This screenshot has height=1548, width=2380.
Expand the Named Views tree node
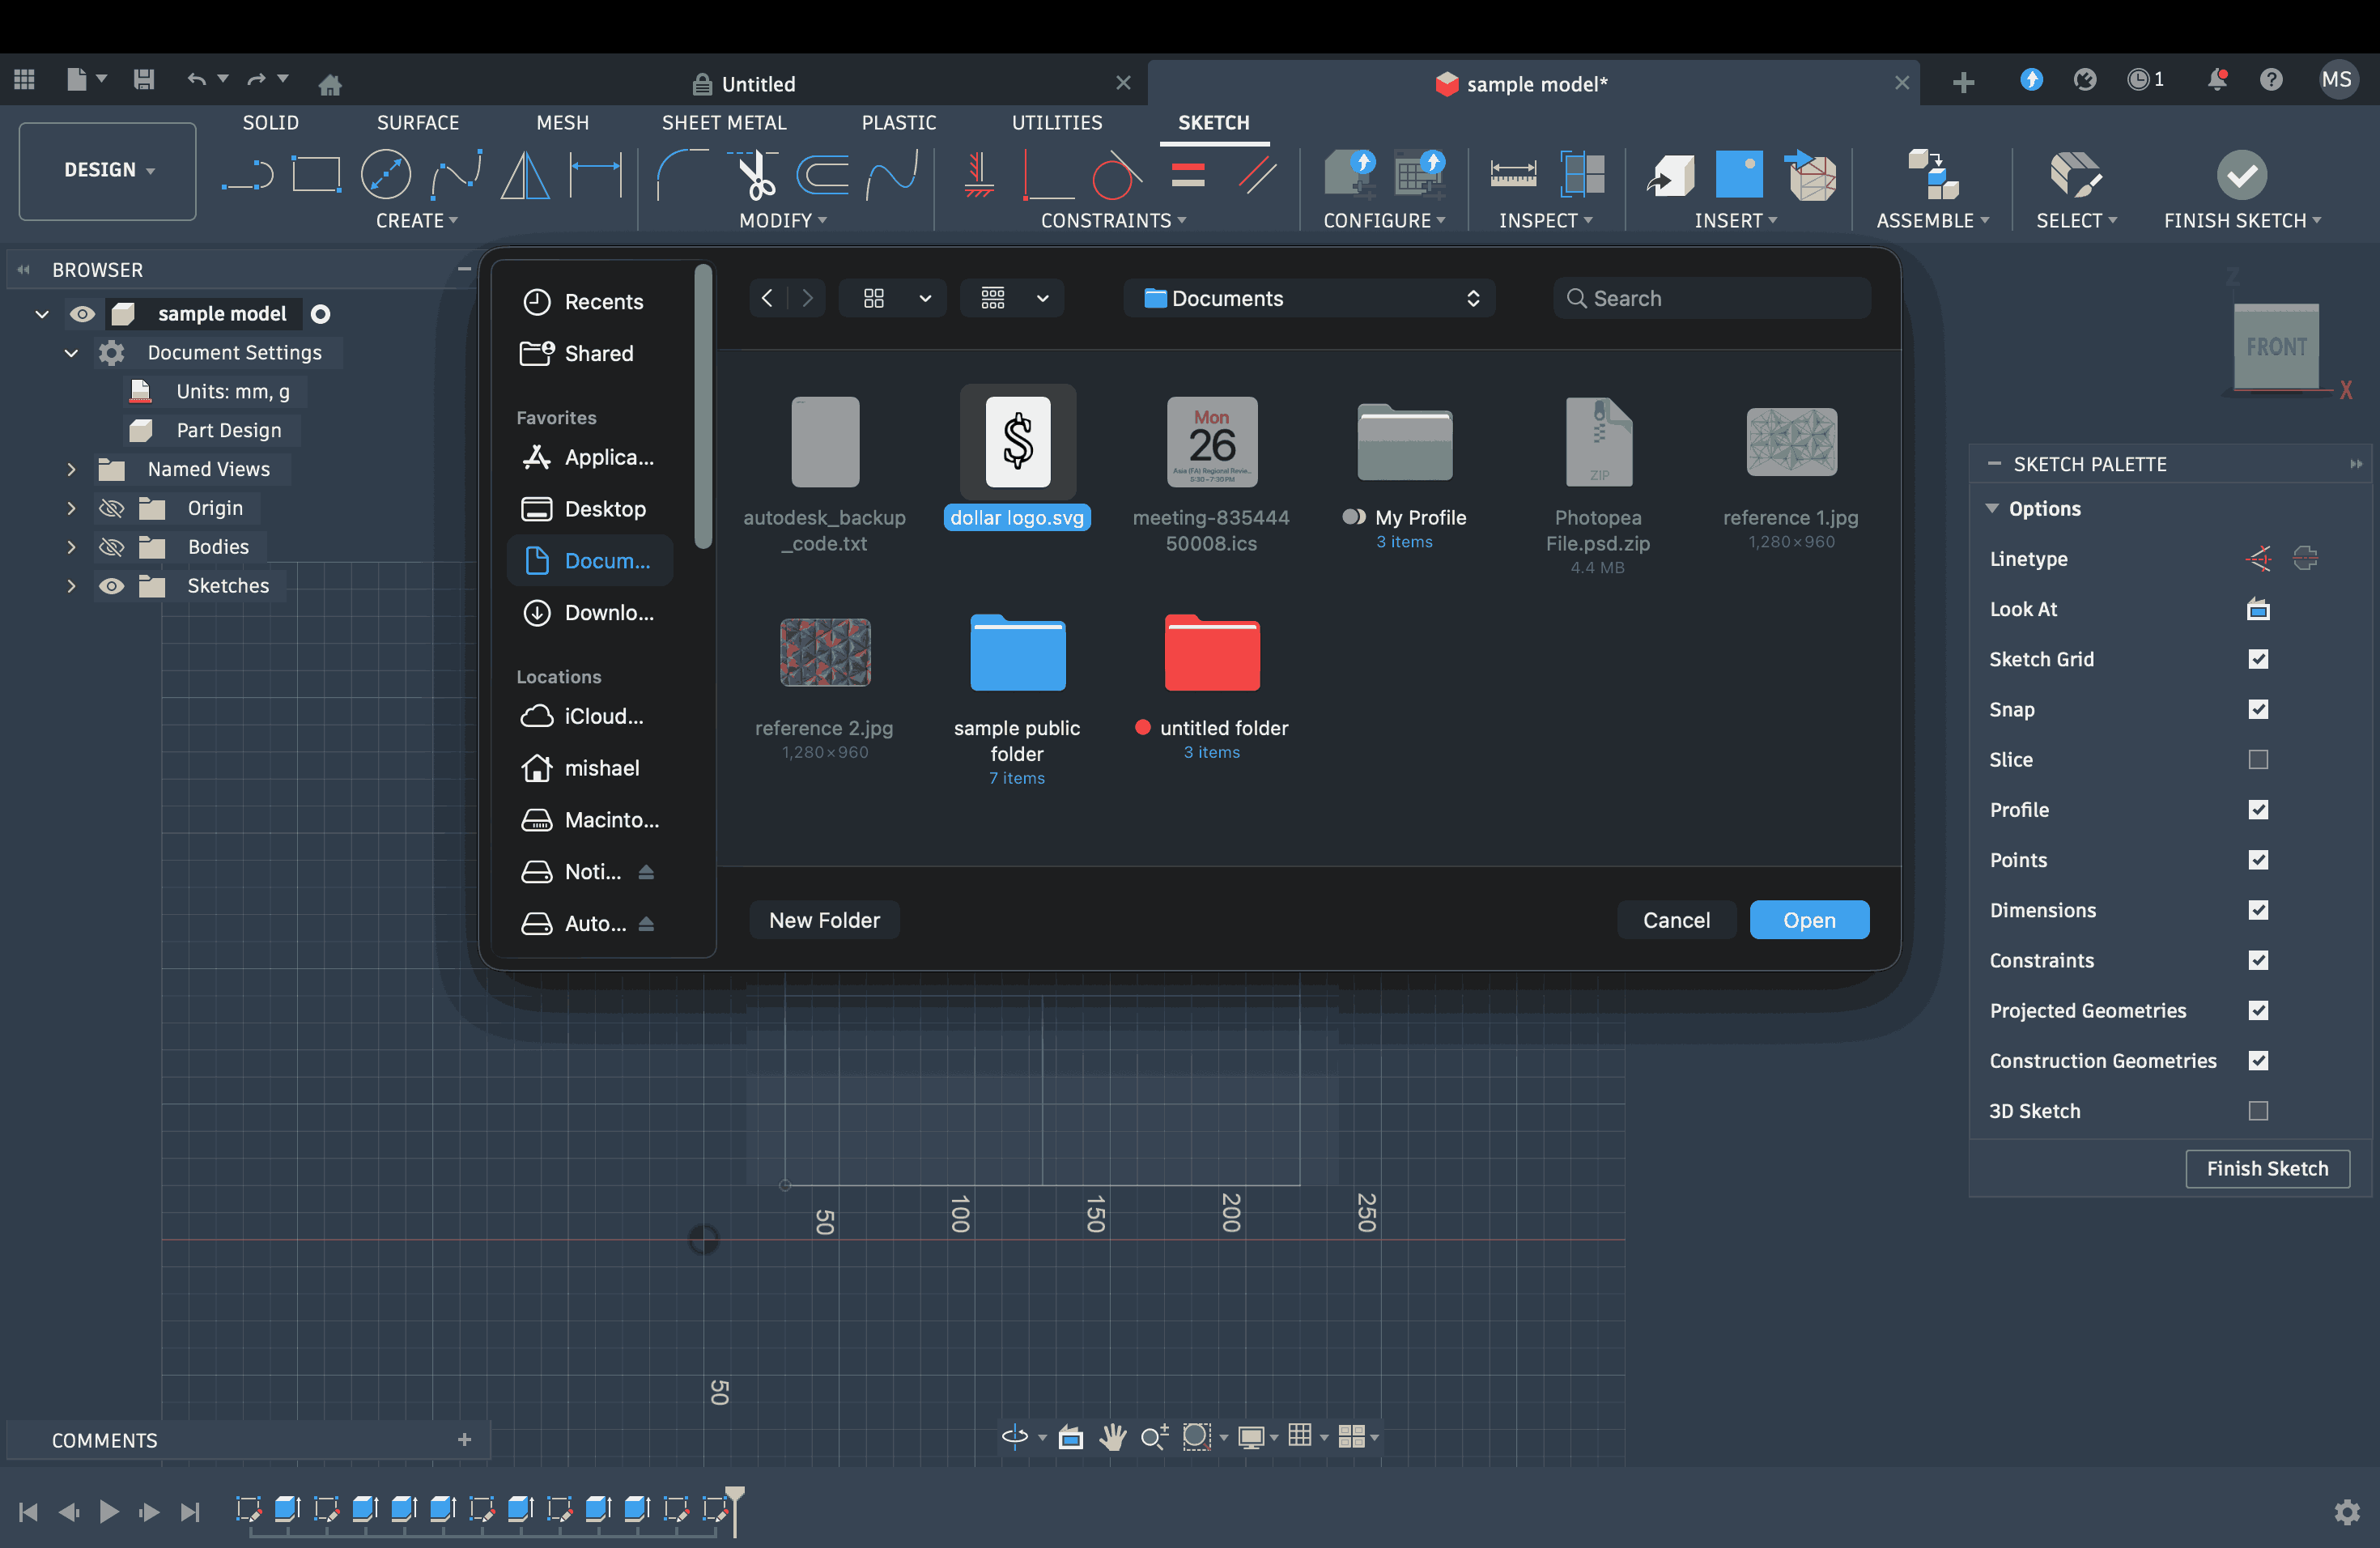click(71, 469)
